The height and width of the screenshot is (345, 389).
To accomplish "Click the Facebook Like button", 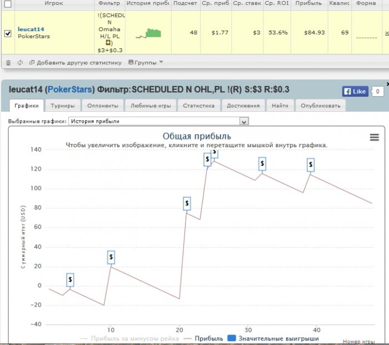I will click(355, 91).
